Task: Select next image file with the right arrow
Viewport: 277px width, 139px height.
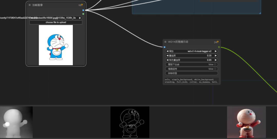Action: (x=80, y=18)
